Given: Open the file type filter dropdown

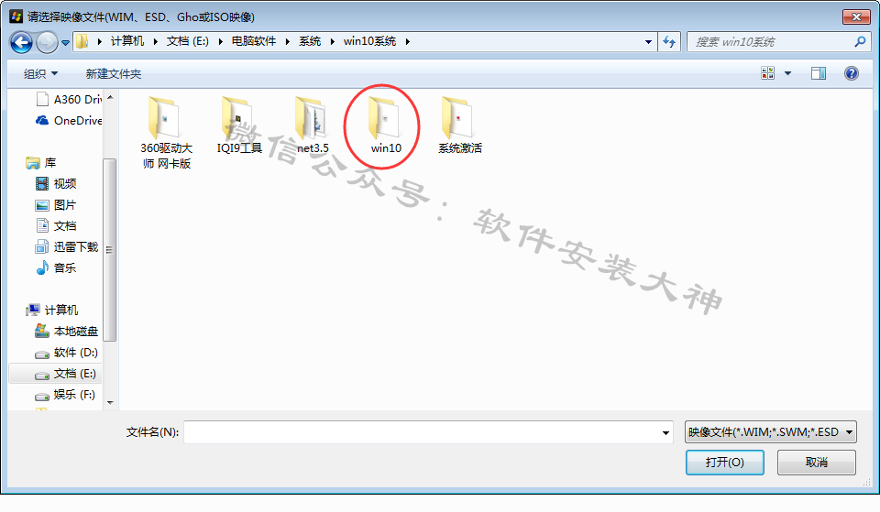Looking at the screenshot, I should point(771,431).
